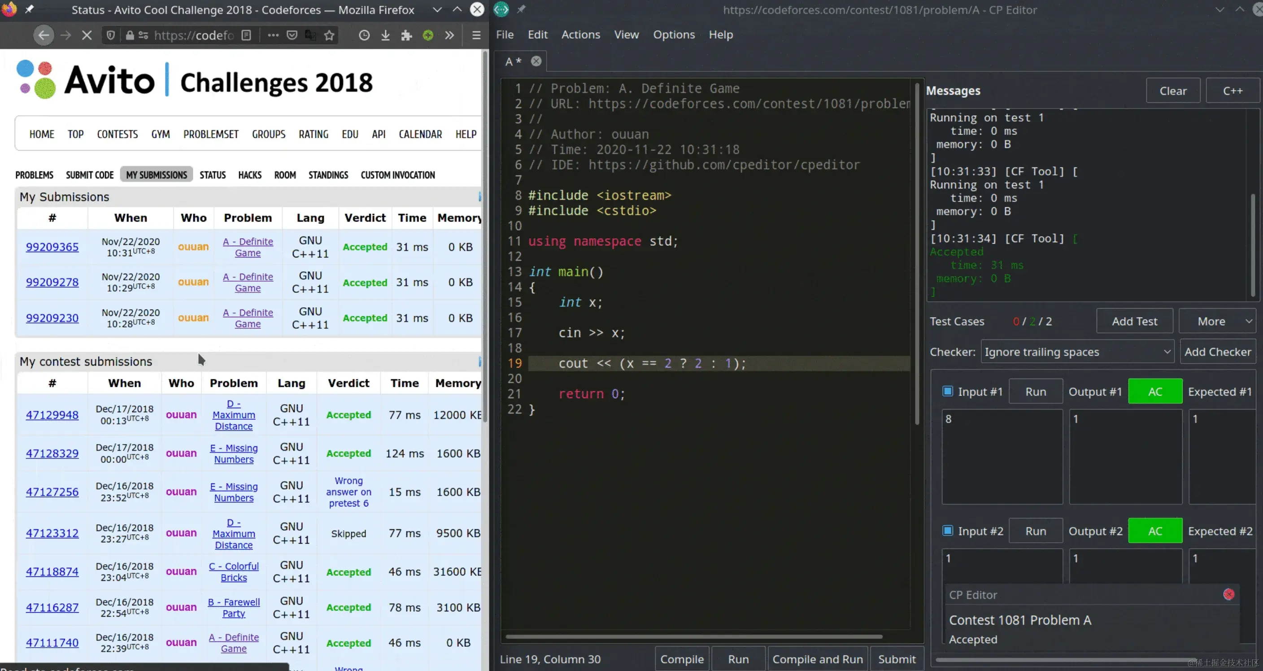Click Compile and Run button
This screenshot has width=1263, height=671.
pos(817,659)
